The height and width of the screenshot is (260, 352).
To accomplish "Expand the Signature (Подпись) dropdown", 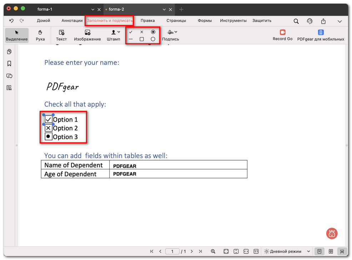I will [176, 32].
